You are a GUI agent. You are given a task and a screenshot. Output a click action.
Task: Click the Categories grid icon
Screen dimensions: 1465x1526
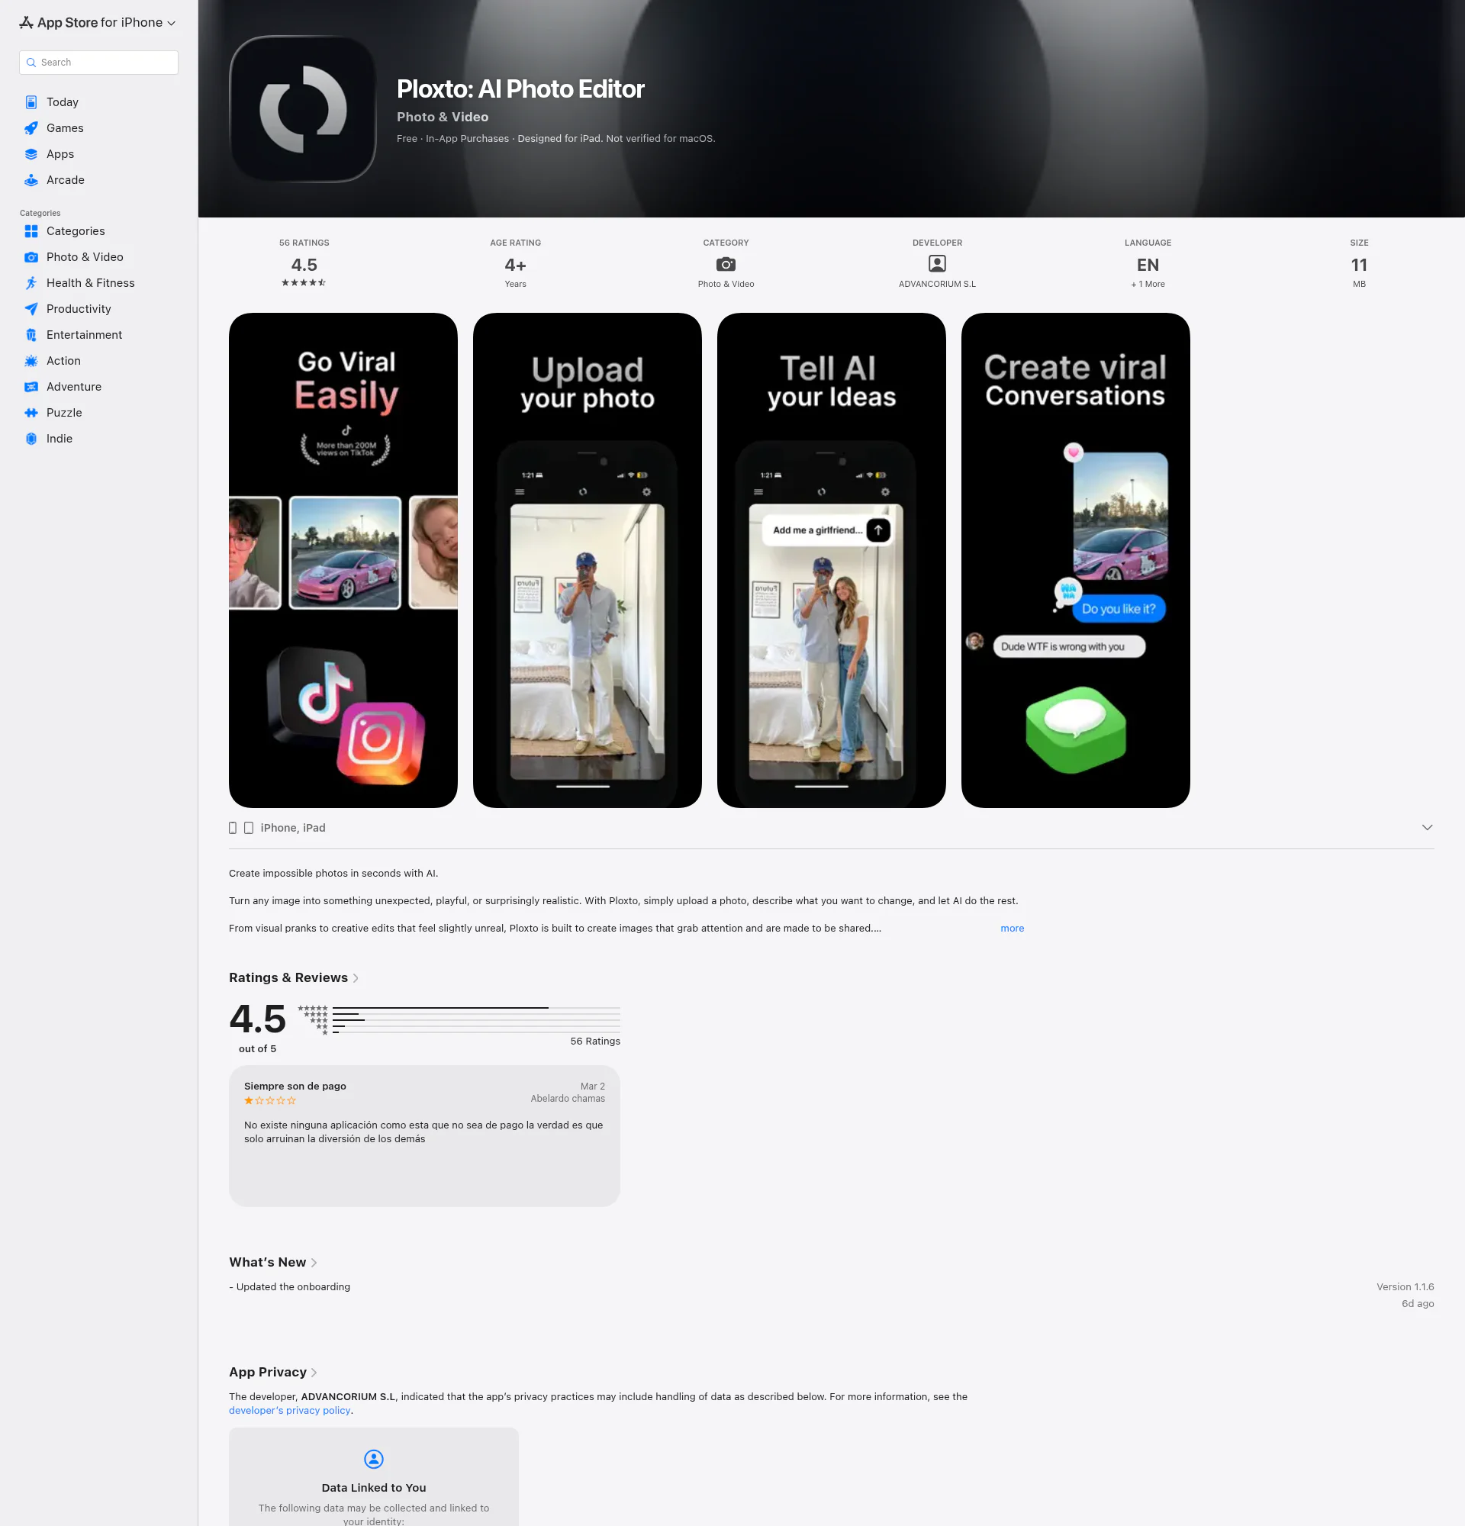click(31, 231)
